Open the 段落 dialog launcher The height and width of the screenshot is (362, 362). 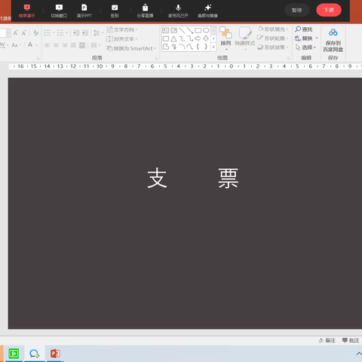click(156, 58)
